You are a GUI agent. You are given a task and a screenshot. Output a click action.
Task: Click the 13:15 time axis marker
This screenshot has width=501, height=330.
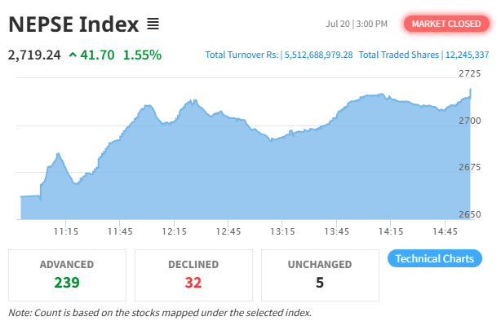point(282,231)
